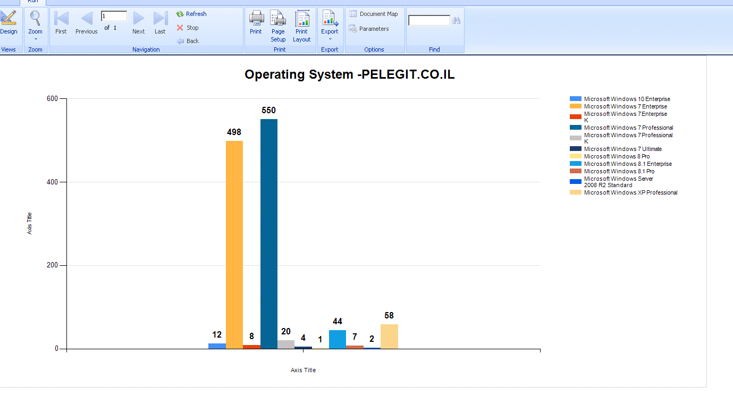Jump to the Last page
The height and width of the screenshot is (412, 733).
click(160, 23)
